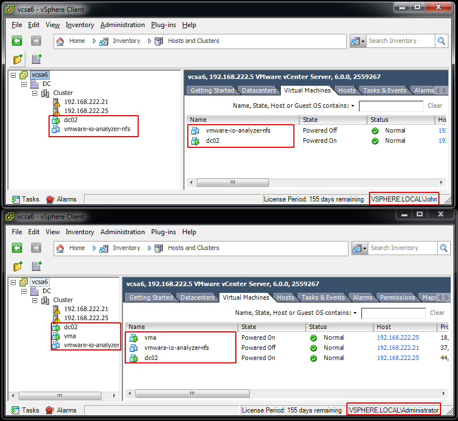Click the Alarms status bar icon in the bottom window
The height and width of the screenshot is (421, 458).
(50, 410)
